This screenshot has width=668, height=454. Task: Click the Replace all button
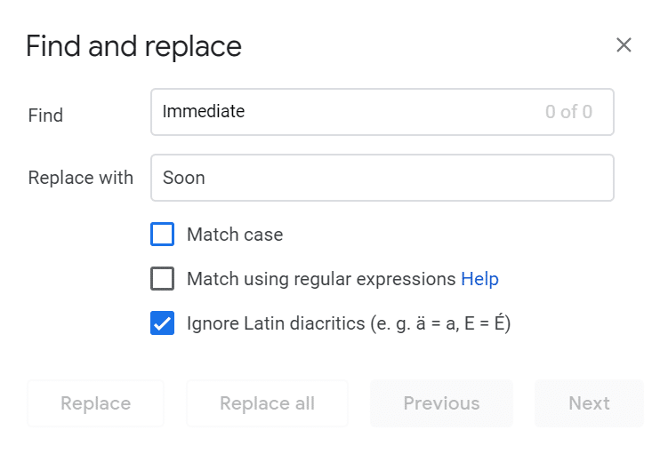point(267,403)
